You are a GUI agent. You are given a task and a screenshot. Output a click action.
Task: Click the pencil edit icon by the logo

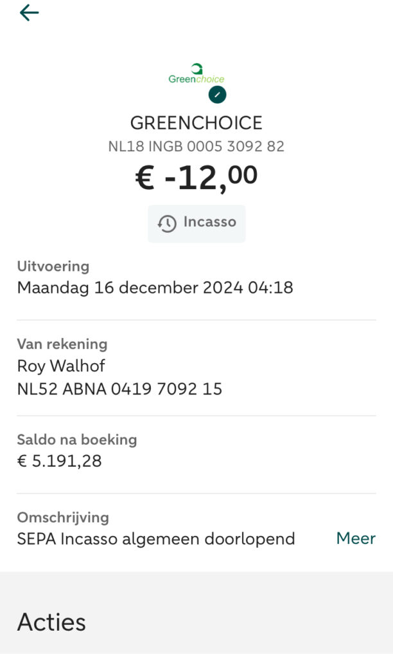[x=217, y=95]
